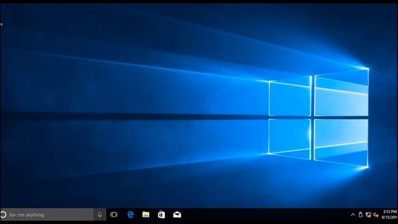
Task: Open the Windows Store taskbar icon
Action: click(x=162, y=215)
